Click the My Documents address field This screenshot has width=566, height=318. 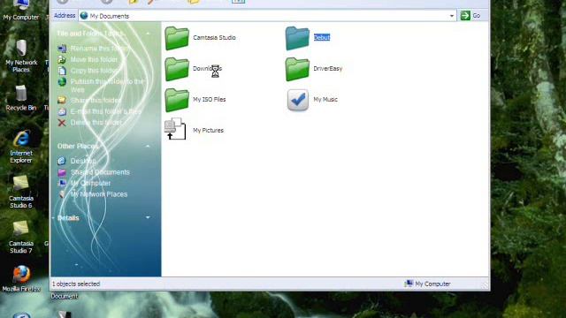(x=267, y=16)
